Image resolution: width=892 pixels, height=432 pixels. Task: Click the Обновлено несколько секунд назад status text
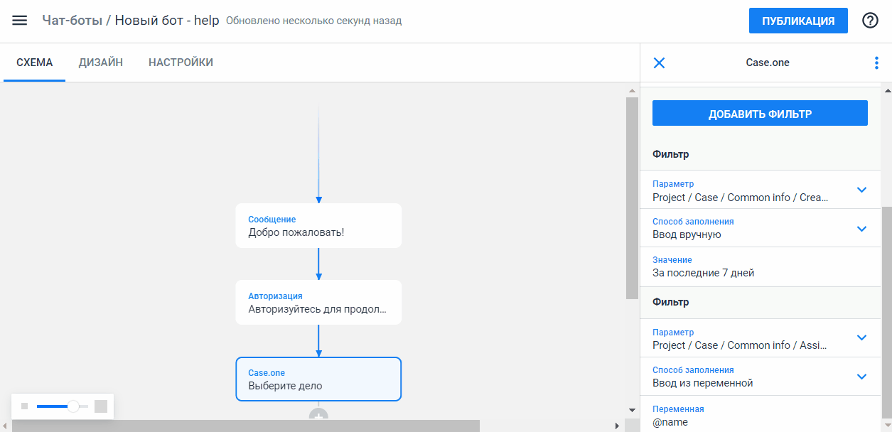coord(313,21)
